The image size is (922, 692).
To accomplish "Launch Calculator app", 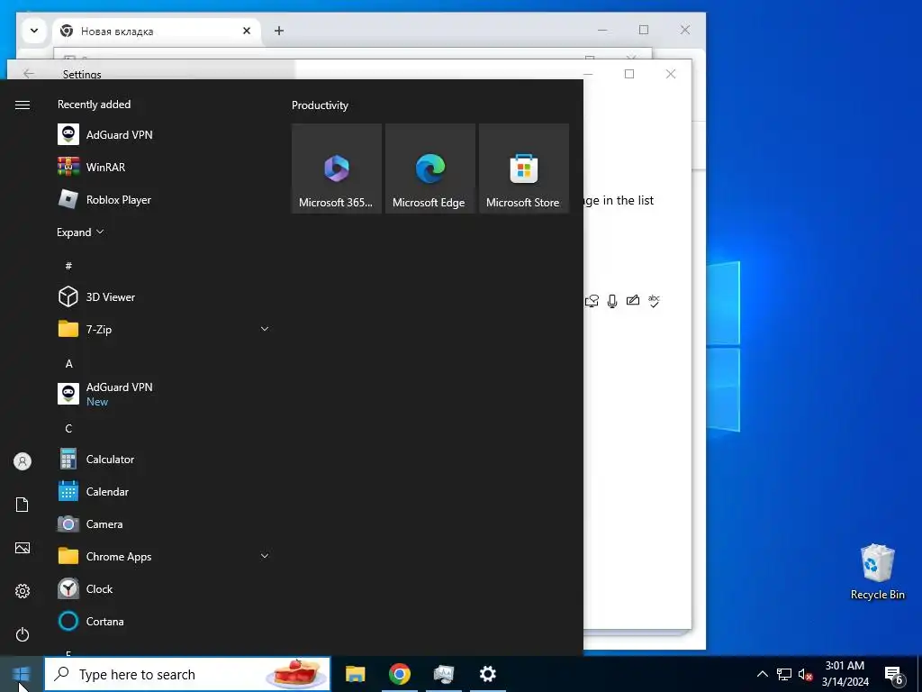I will tap(164, 459).
